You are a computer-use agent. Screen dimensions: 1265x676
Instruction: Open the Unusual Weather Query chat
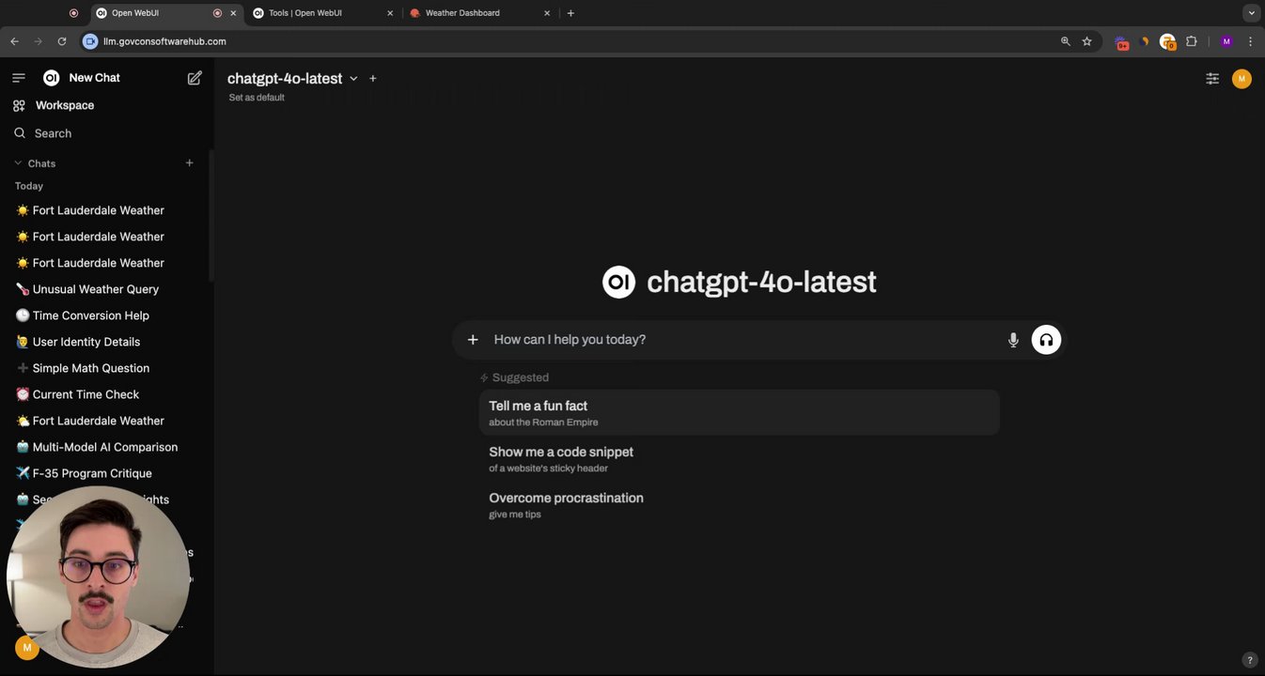click(x=96, y=289)
